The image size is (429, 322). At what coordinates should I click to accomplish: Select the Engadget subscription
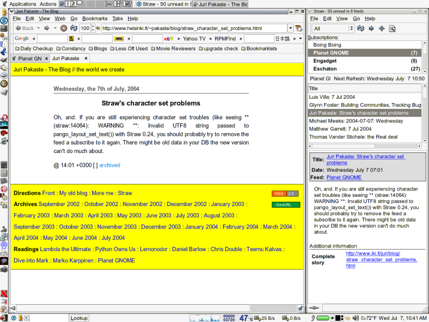point(365,61)
